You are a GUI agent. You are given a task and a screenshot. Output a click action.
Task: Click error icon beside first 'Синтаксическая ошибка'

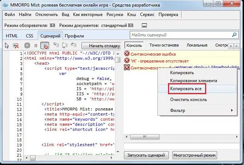coord(127,54)
